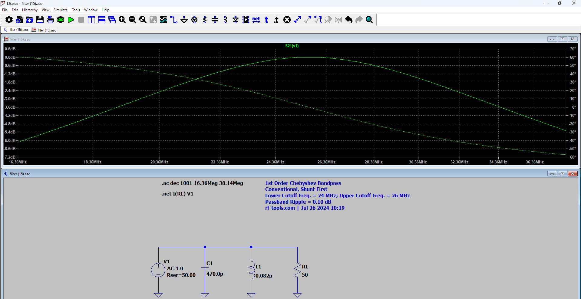Click the Drag tool icon
The height and width of the screenshot is (299, 581).
pos(318,20)
